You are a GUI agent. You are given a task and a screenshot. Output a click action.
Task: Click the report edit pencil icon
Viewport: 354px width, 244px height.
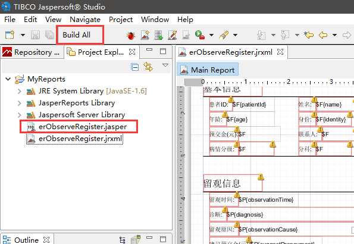click(173, 35)
